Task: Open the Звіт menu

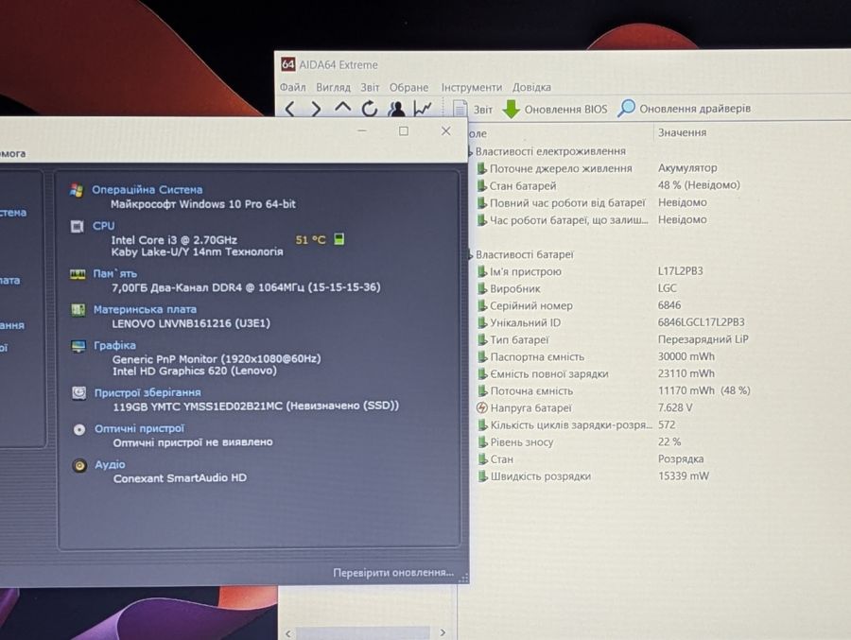Action: tap(370, 87)
